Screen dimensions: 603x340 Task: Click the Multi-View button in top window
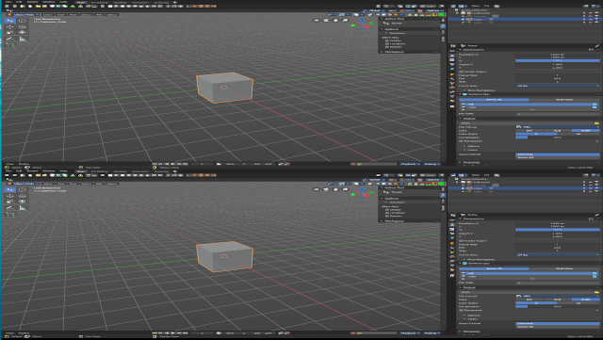(564, 100)
